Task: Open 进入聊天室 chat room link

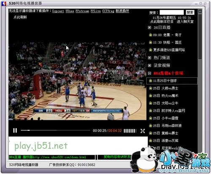Action: click(185, 21)
